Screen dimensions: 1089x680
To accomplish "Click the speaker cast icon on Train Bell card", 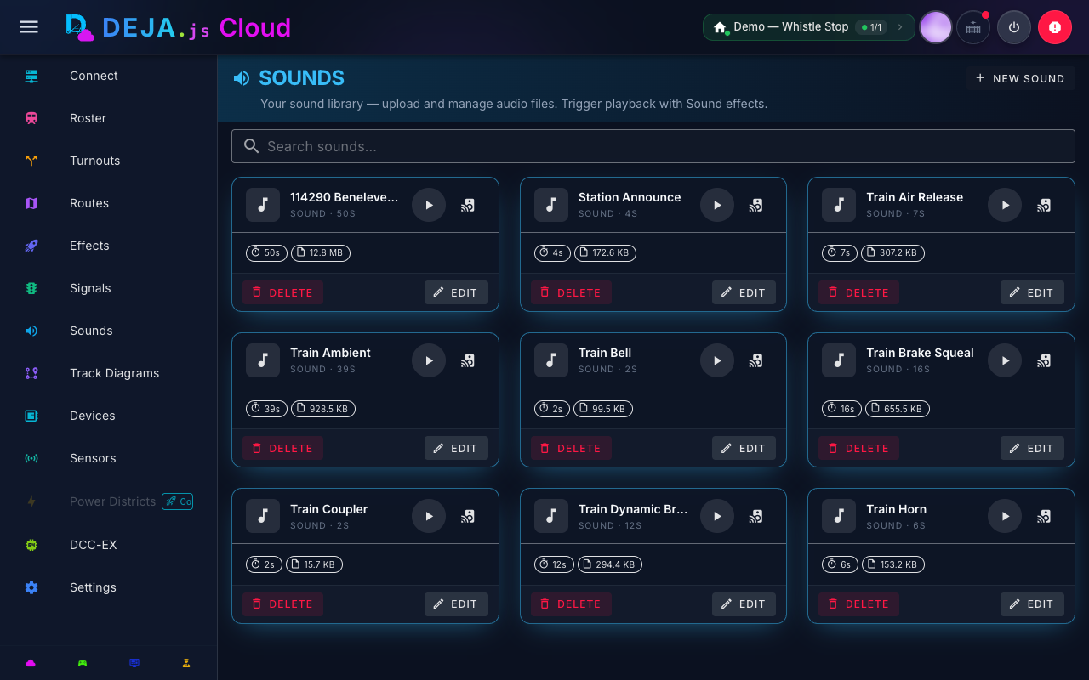I will tap(756, 360).
